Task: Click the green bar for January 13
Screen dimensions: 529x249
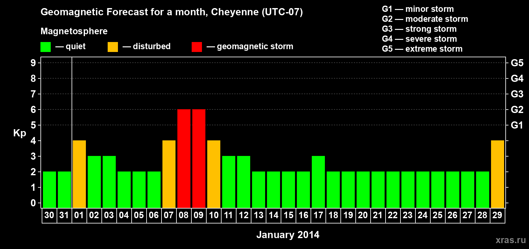Action: (259, 190)
